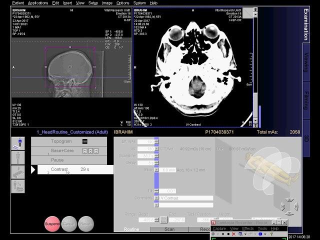The height and width of the screenshot is (240, 320).
Task: Adjust the Eff. mAs stepper
Action: click(x=156, y=142)
